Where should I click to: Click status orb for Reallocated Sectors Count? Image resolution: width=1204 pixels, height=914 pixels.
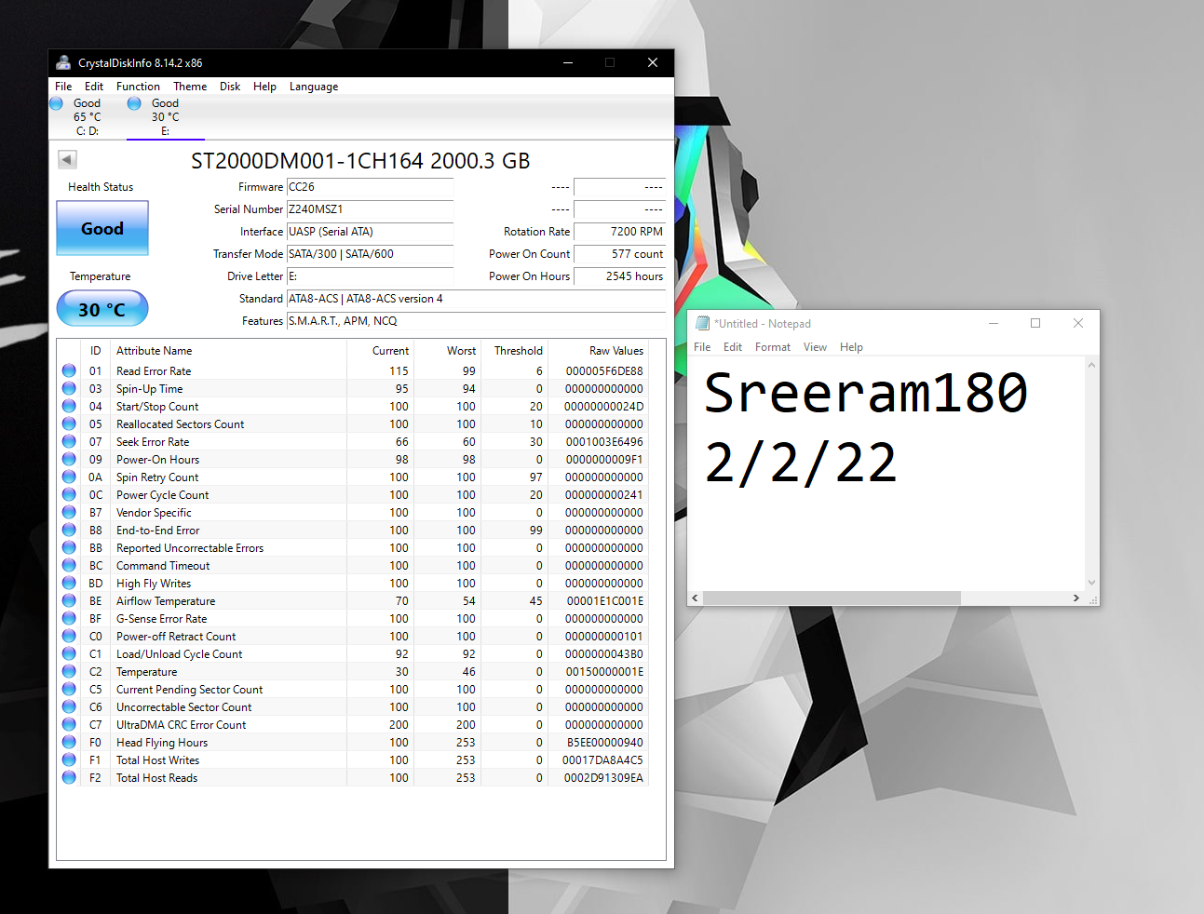69,423
